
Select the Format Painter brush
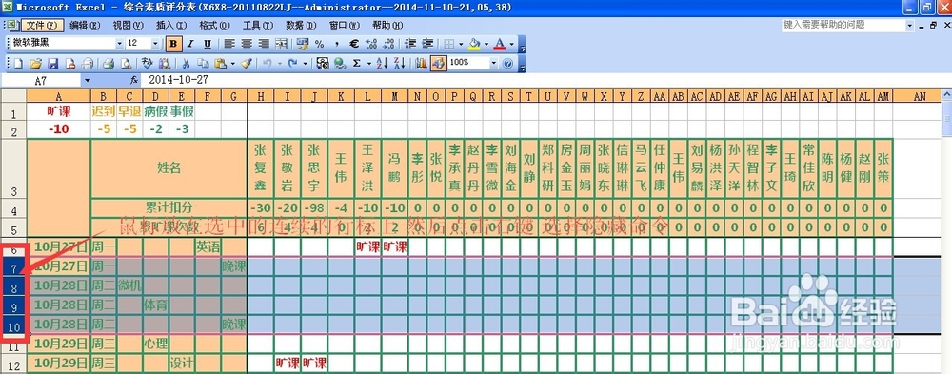tap(246, 63)
